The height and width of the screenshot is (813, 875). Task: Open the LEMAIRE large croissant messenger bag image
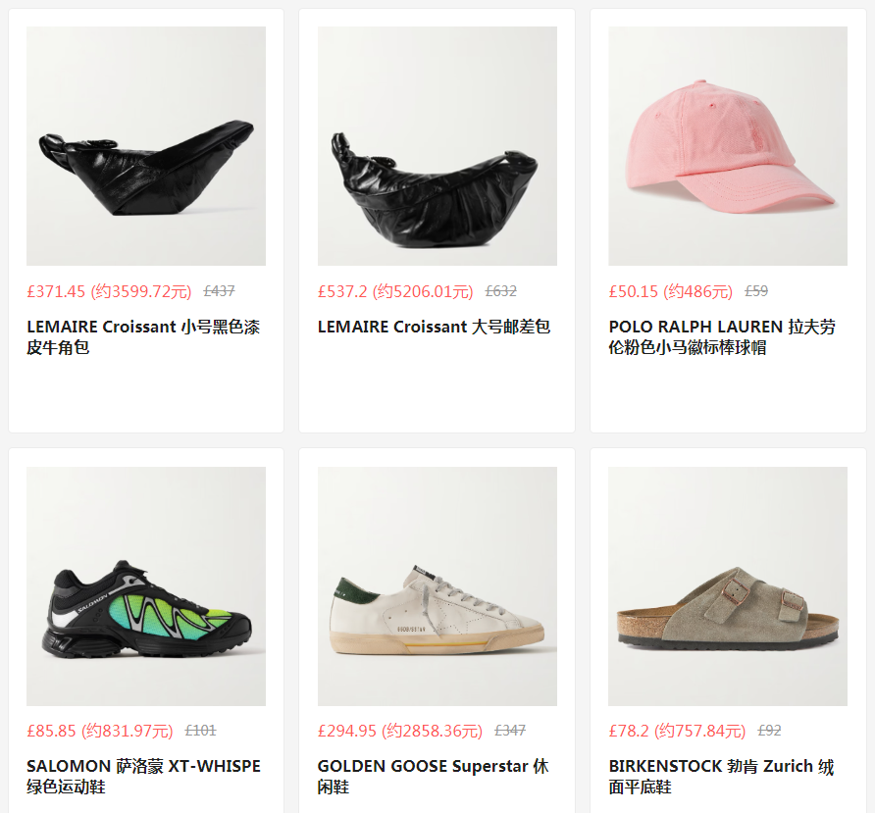click(x=437, y=146)
